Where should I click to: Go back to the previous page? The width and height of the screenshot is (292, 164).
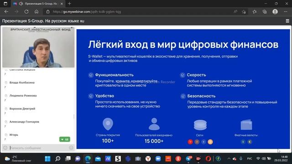(6, 12)
